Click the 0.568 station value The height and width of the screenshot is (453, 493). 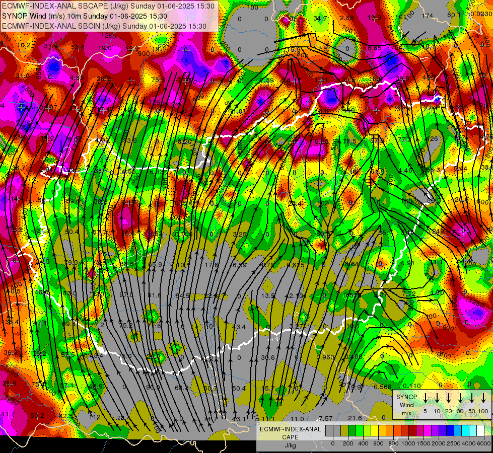(x=382, y=387)
